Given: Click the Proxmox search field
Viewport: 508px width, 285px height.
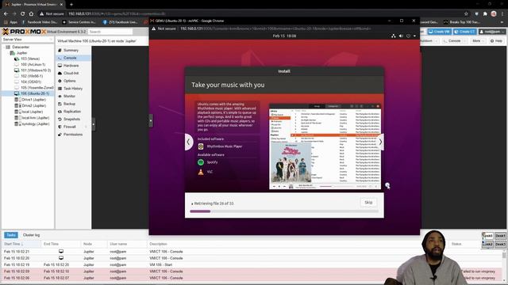Looking at the screenshot, I should point(110,32).
